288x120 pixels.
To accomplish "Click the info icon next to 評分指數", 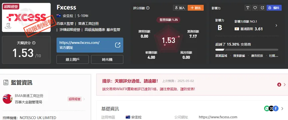I will [148, 8].
